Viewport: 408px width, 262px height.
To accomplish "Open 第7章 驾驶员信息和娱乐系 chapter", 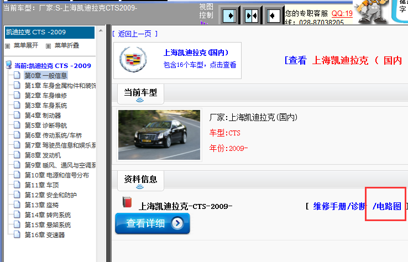I will point(60,145).
